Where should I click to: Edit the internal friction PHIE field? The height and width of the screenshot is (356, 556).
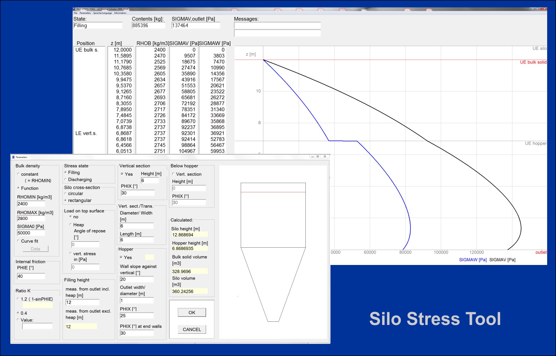point(31,276)
